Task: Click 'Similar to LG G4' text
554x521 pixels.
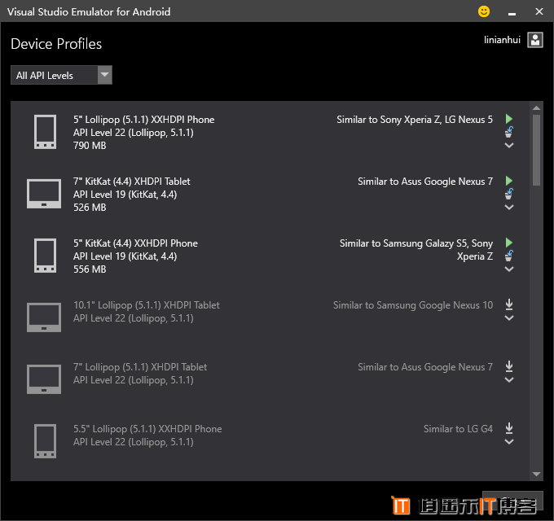Action: pos(458,429)
